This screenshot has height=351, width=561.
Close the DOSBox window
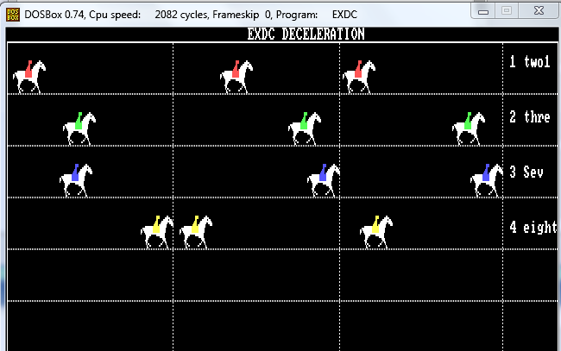tap(539, 11)
